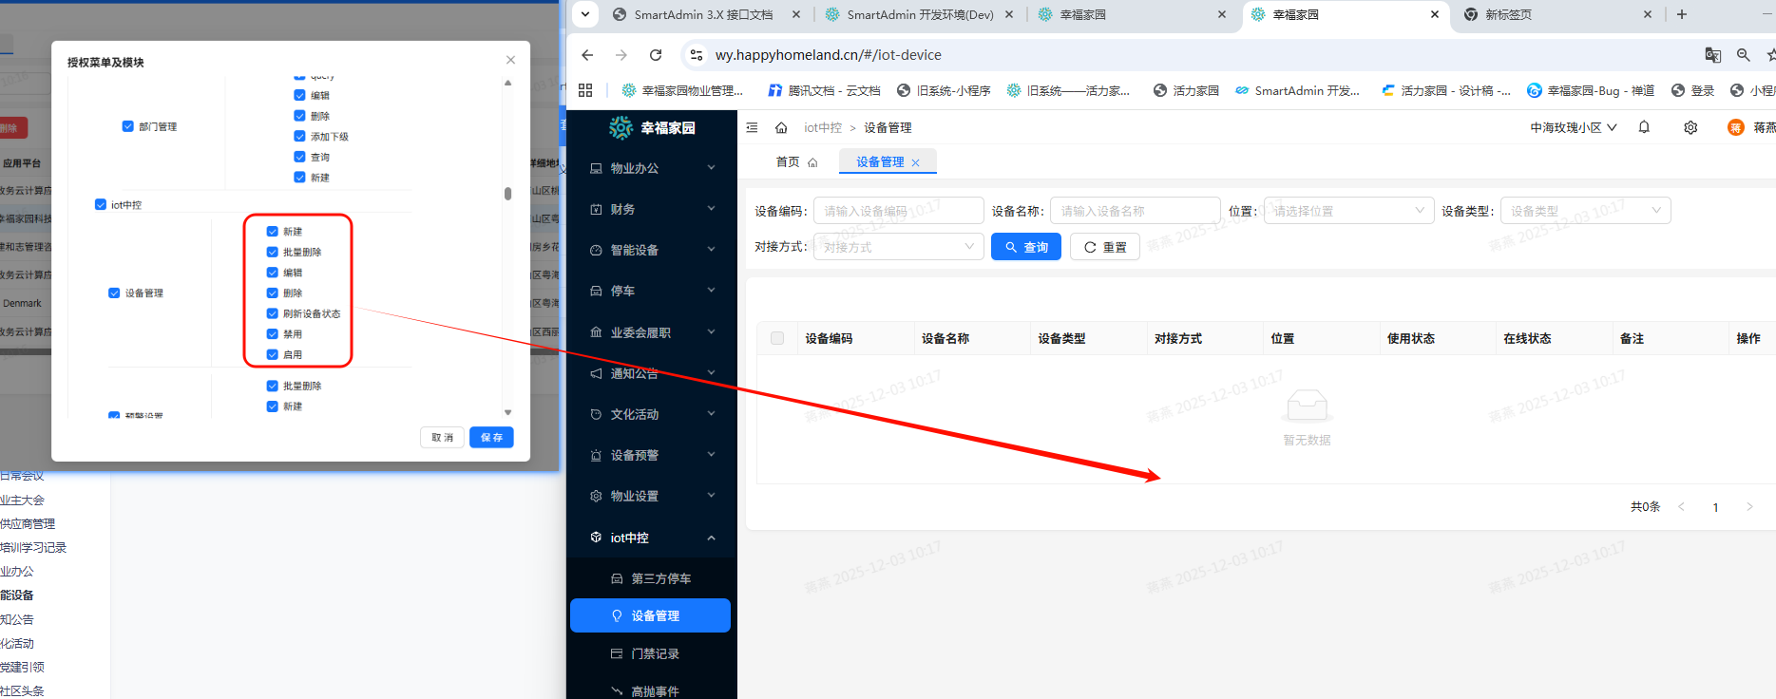Open 腾讯文档 - 云文档 bookmark
The height and width of the screenshot is (699, 1776).
pos(825,90)
